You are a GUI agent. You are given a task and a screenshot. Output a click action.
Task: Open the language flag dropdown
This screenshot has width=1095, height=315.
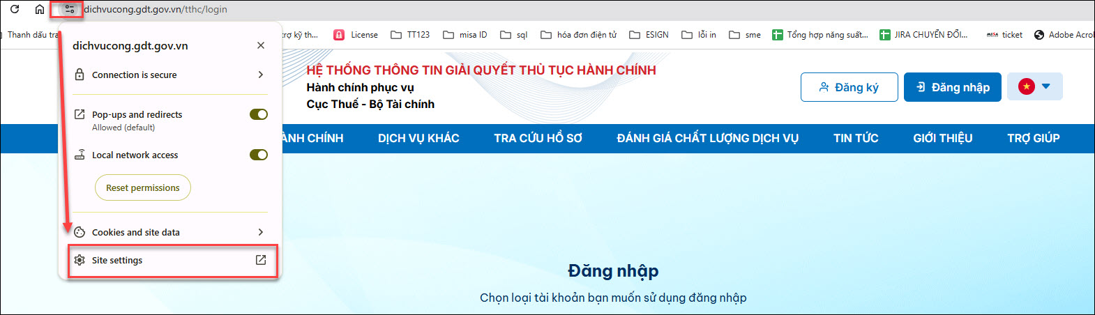tap(1034, 86)
